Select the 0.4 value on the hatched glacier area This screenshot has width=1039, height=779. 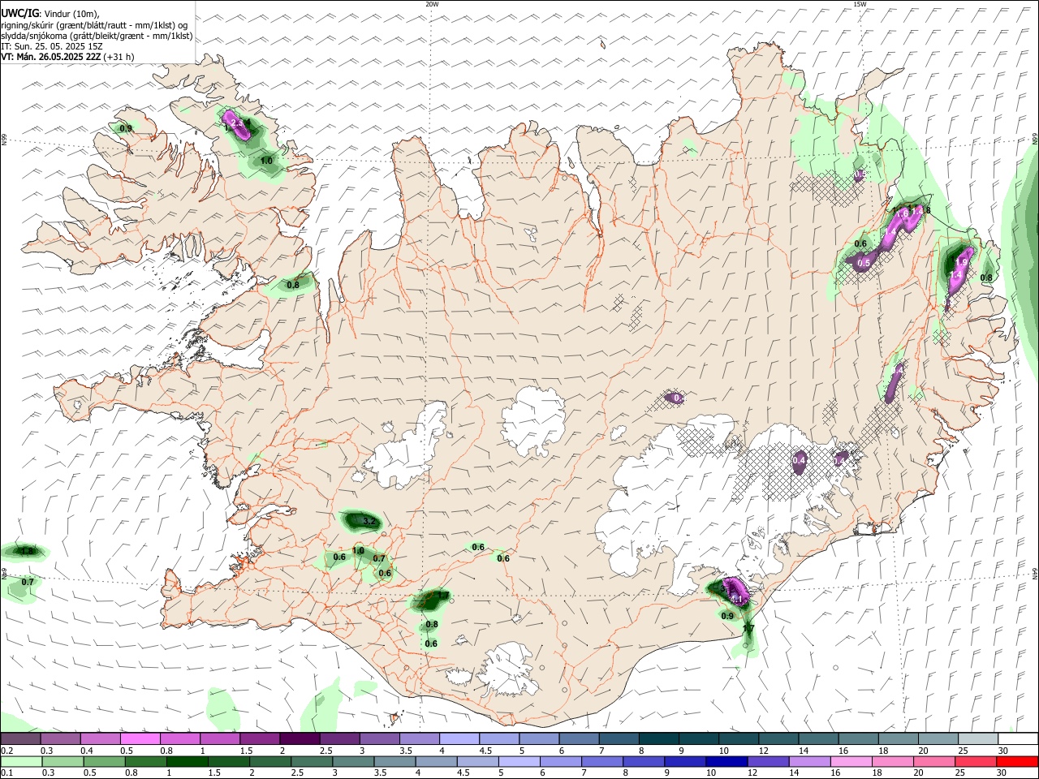click(x=799, y=460)
